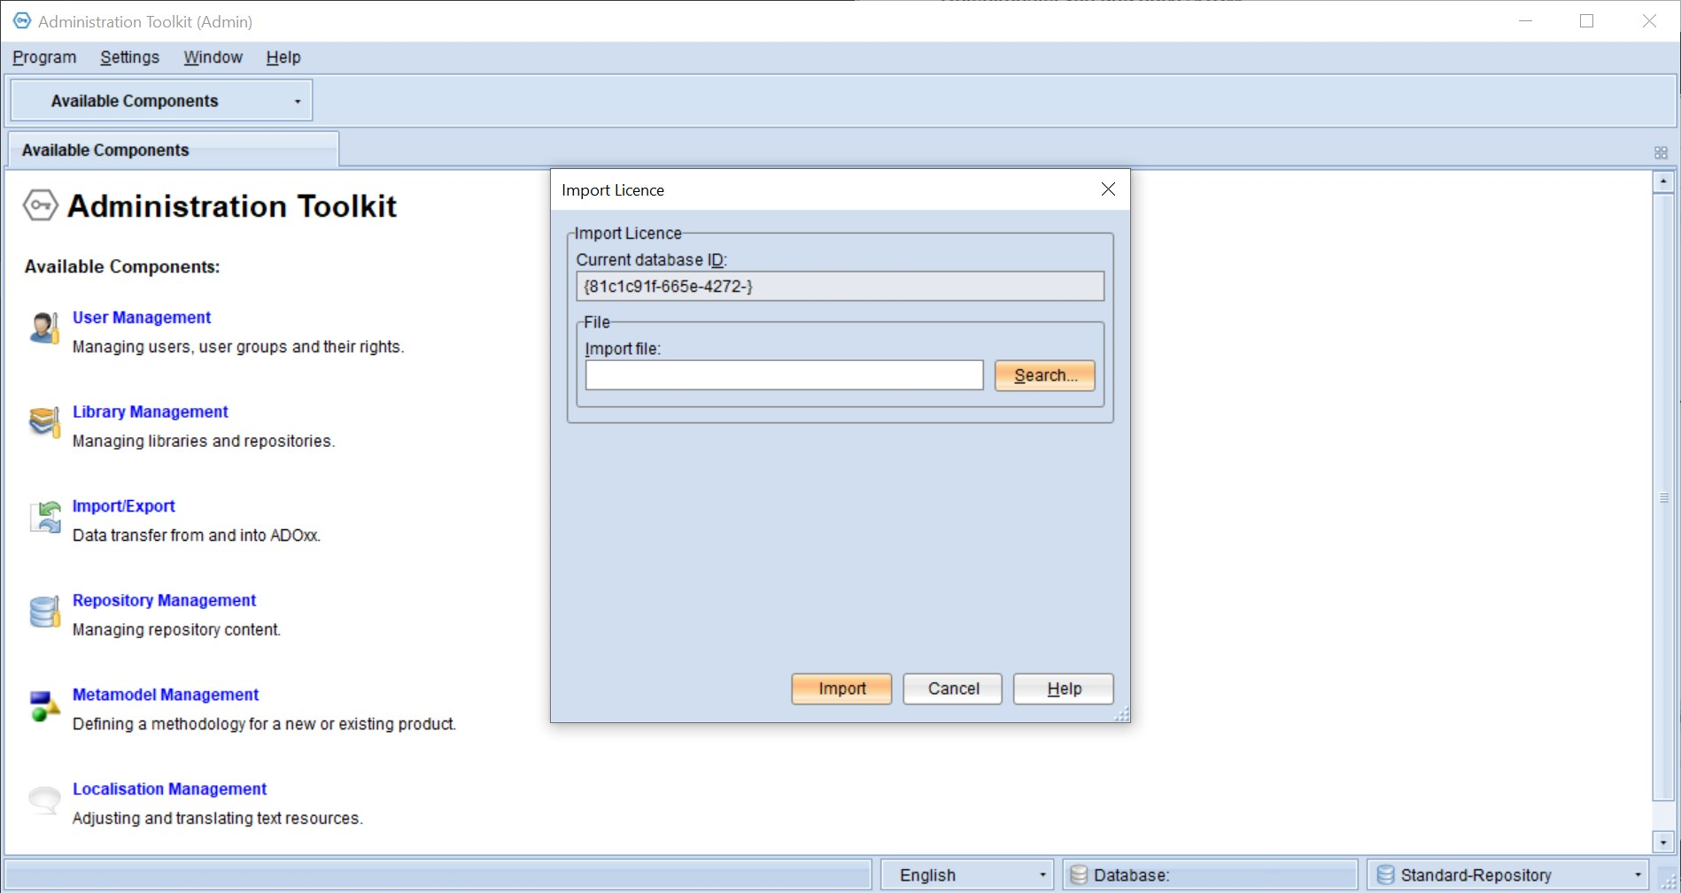Click the Repository Management database icon
1681x893 pixels.
(x=44, y=612)
